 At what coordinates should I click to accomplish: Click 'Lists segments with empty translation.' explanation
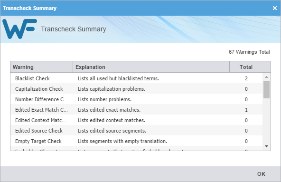(x=122, y=141)
